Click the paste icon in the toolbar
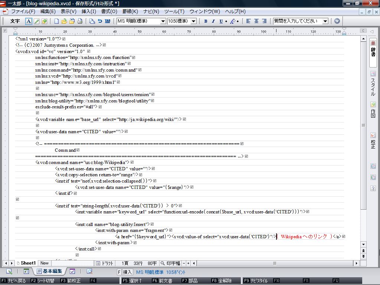380x285 pixels. (92, 21)
